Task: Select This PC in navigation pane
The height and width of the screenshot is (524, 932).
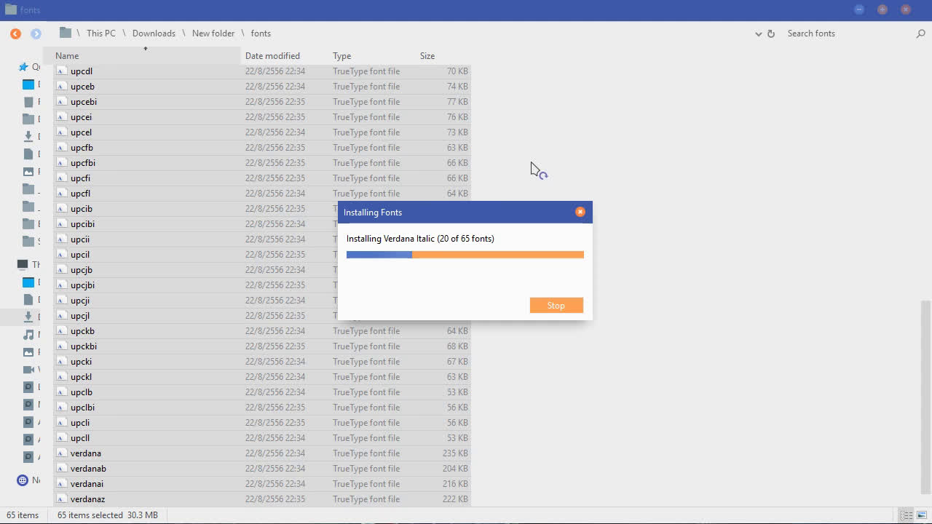Action: 23,265
